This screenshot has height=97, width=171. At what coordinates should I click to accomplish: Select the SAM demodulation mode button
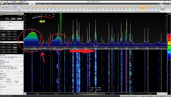tap(3, 34)
